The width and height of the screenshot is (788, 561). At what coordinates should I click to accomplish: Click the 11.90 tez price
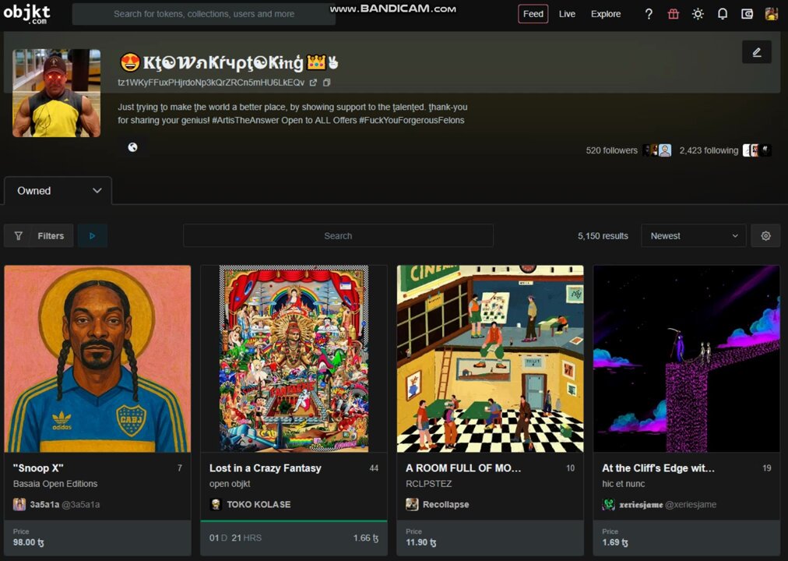point(421,542)
